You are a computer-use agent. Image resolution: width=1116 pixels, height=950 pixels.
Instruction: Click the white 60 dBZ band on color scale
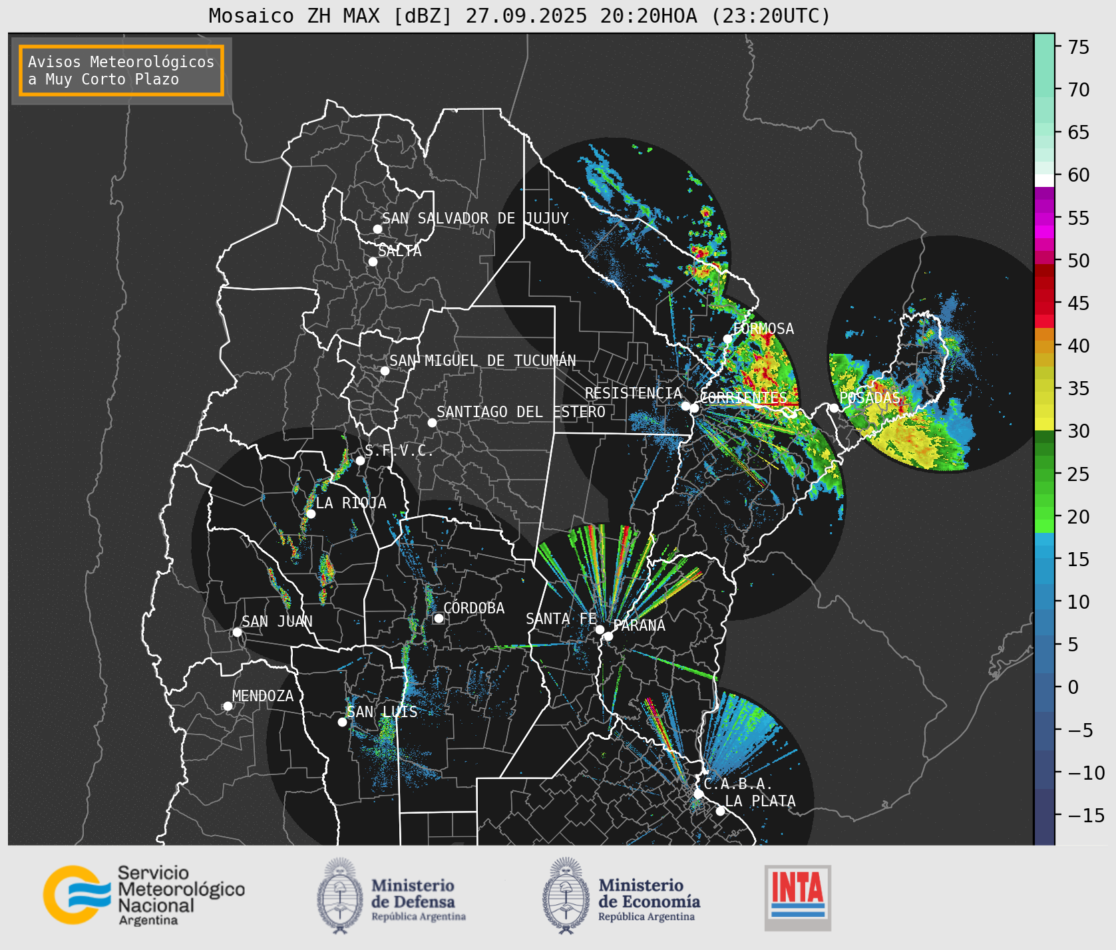1044,180
